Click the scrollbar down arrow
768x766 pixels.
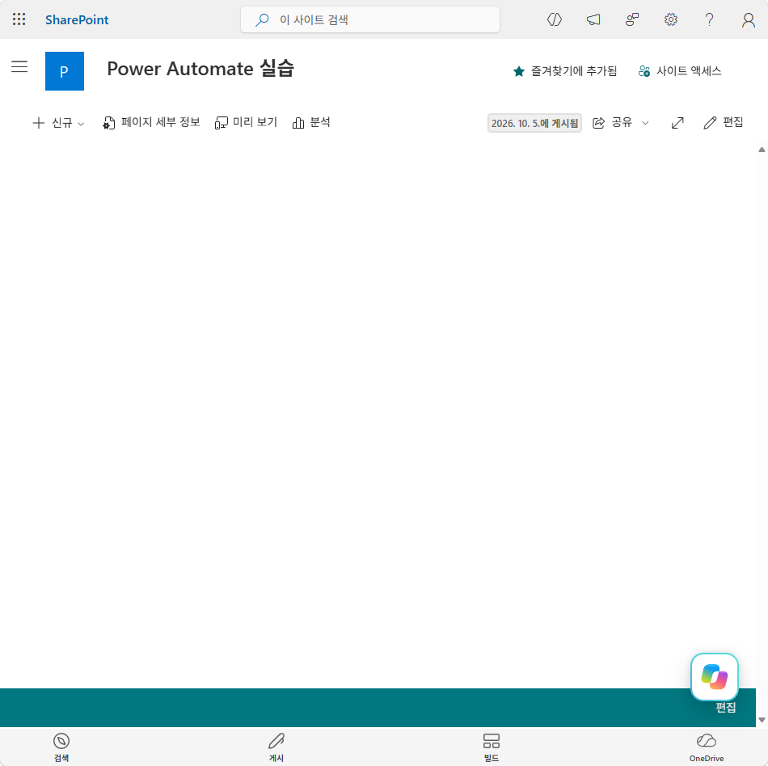762,719
